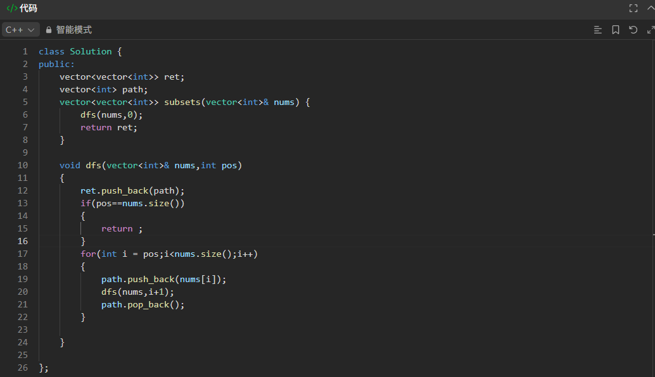Click the 'ret.push_back(path);' statement
Viewport: 655px width, 377px height.
[x=132, y=190]
